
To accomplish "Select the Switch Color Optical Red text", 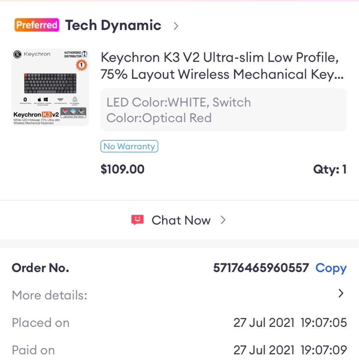I will click(158, 118).
